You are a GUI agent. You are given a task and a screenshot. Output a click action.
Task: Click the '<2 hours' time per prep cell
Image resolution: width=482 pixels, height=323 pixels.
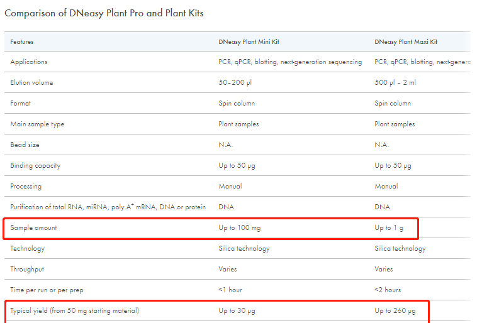388,290
